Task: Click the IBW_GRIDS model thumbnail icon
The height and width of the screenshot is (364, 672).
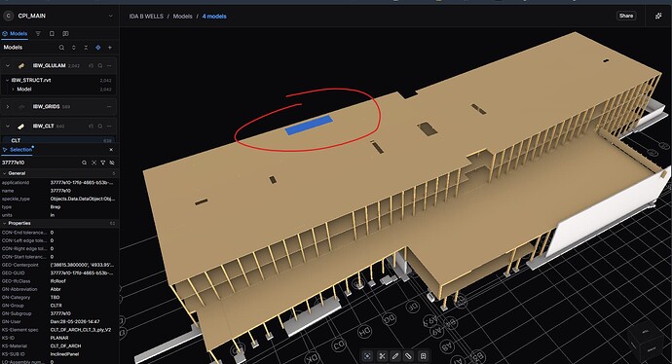Action: (x=21, y=107)
